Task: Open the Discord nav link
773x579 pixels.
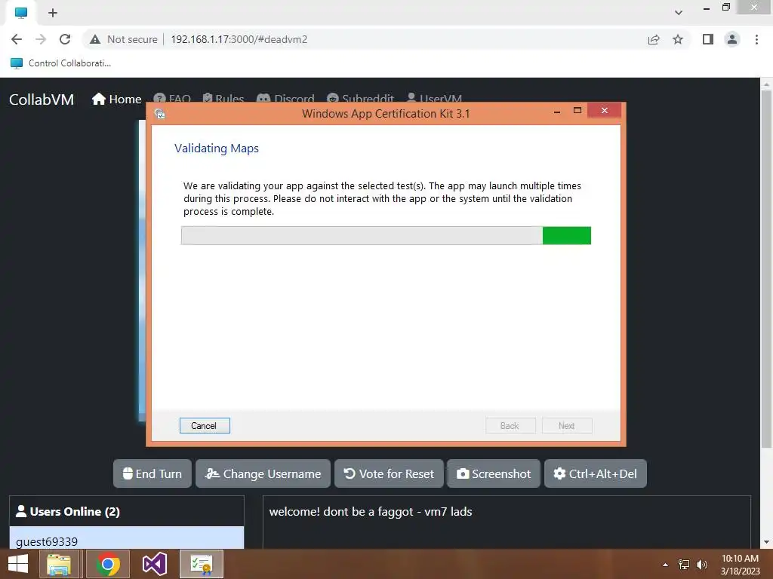Action: [x=285, y=99]
